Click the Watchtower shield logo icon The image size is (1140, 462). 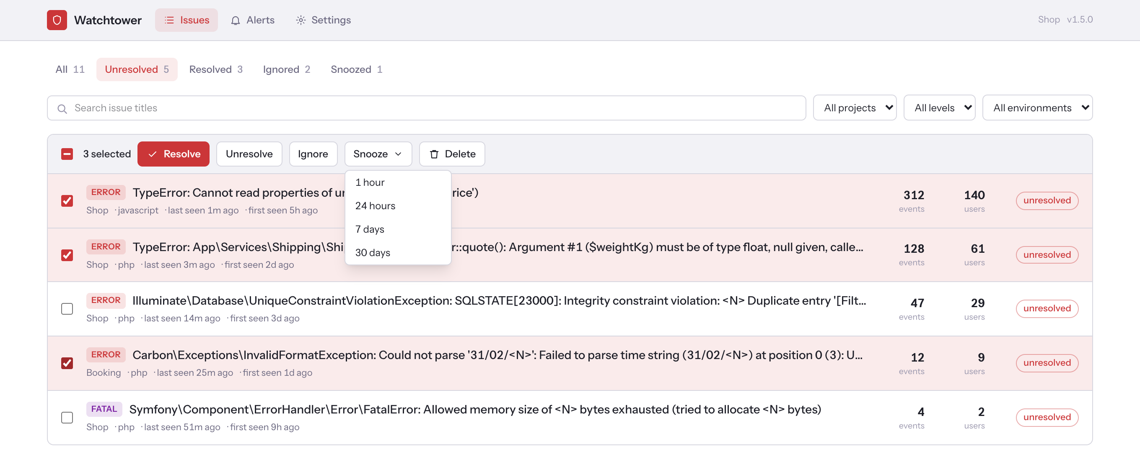(57, 20)
